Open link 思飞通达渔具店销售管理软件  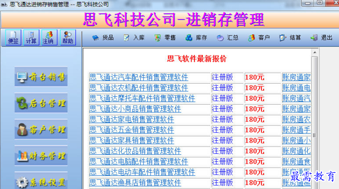pos(135,183)
